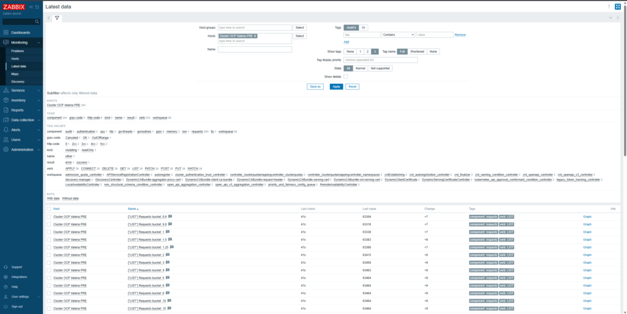Screen dimensions: 627x314
Task: Toggle kiosk mode with the blue fullscreen icon
Action: tap(618, 7)
